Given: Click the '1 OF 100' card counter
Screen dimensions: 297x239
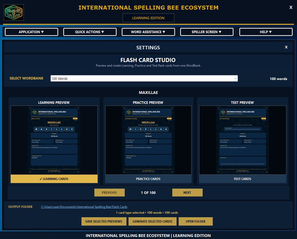Looking at the screenshot, I should pyautogui.click(x=148, y=193).
